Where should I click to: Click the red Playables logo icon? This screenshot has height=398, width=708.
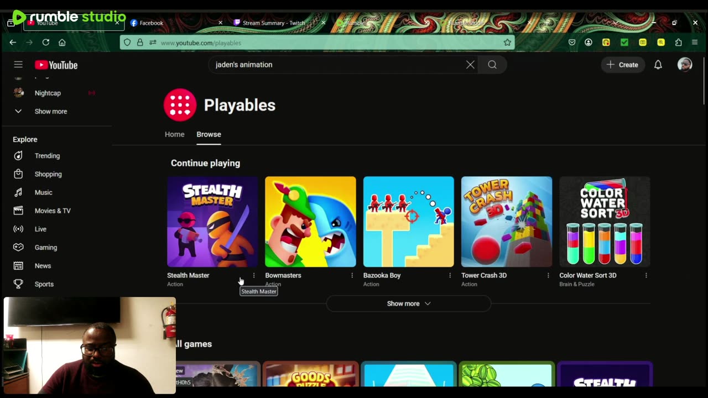[180, 104]
